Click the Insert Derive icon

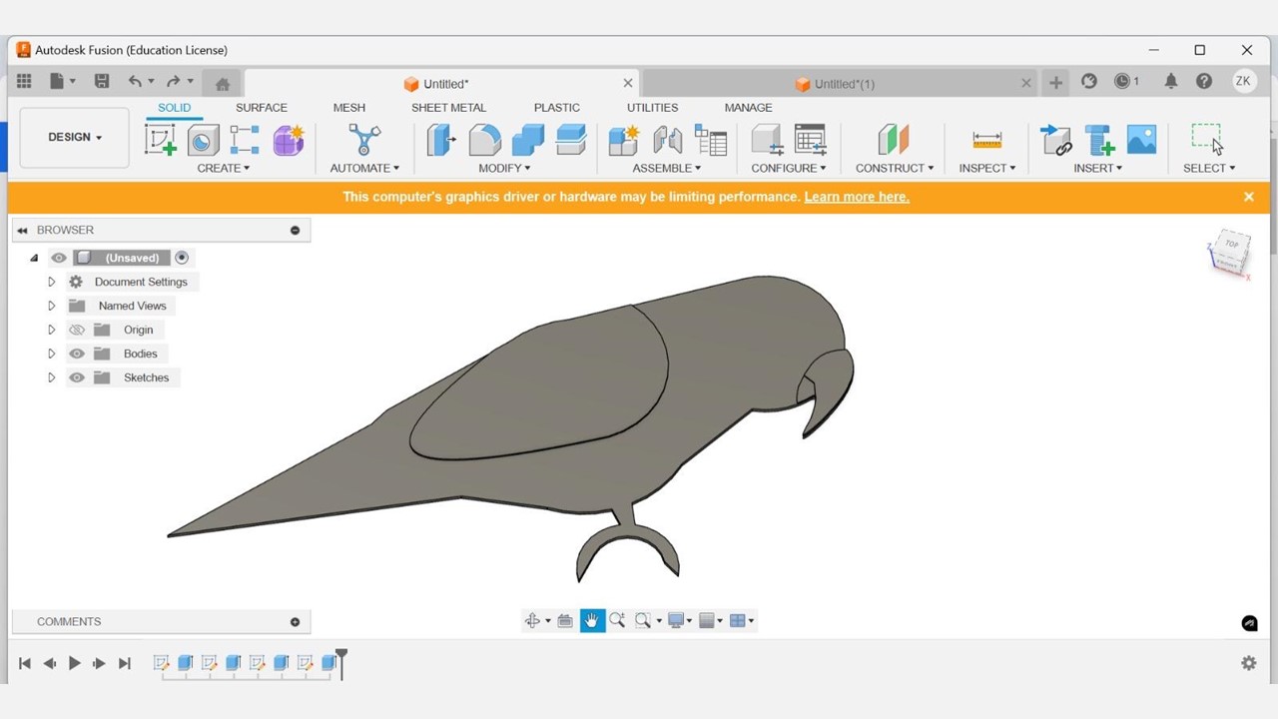1055,140
